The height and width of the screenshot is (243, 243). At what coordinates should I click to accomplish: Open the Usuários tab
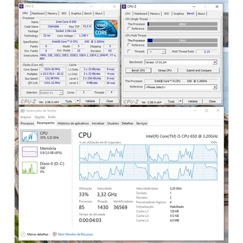pyautogui.click(x=113, y=123)
